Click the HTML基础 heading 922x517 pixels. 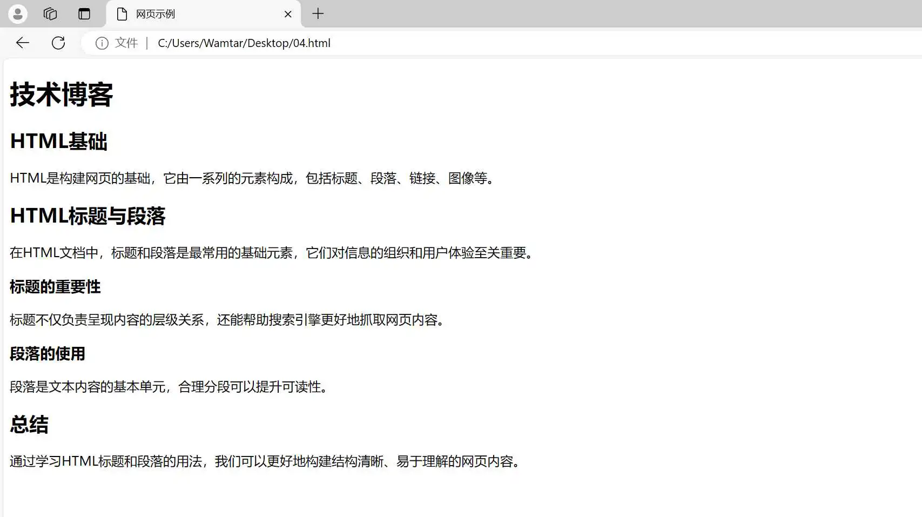(58, 142)
